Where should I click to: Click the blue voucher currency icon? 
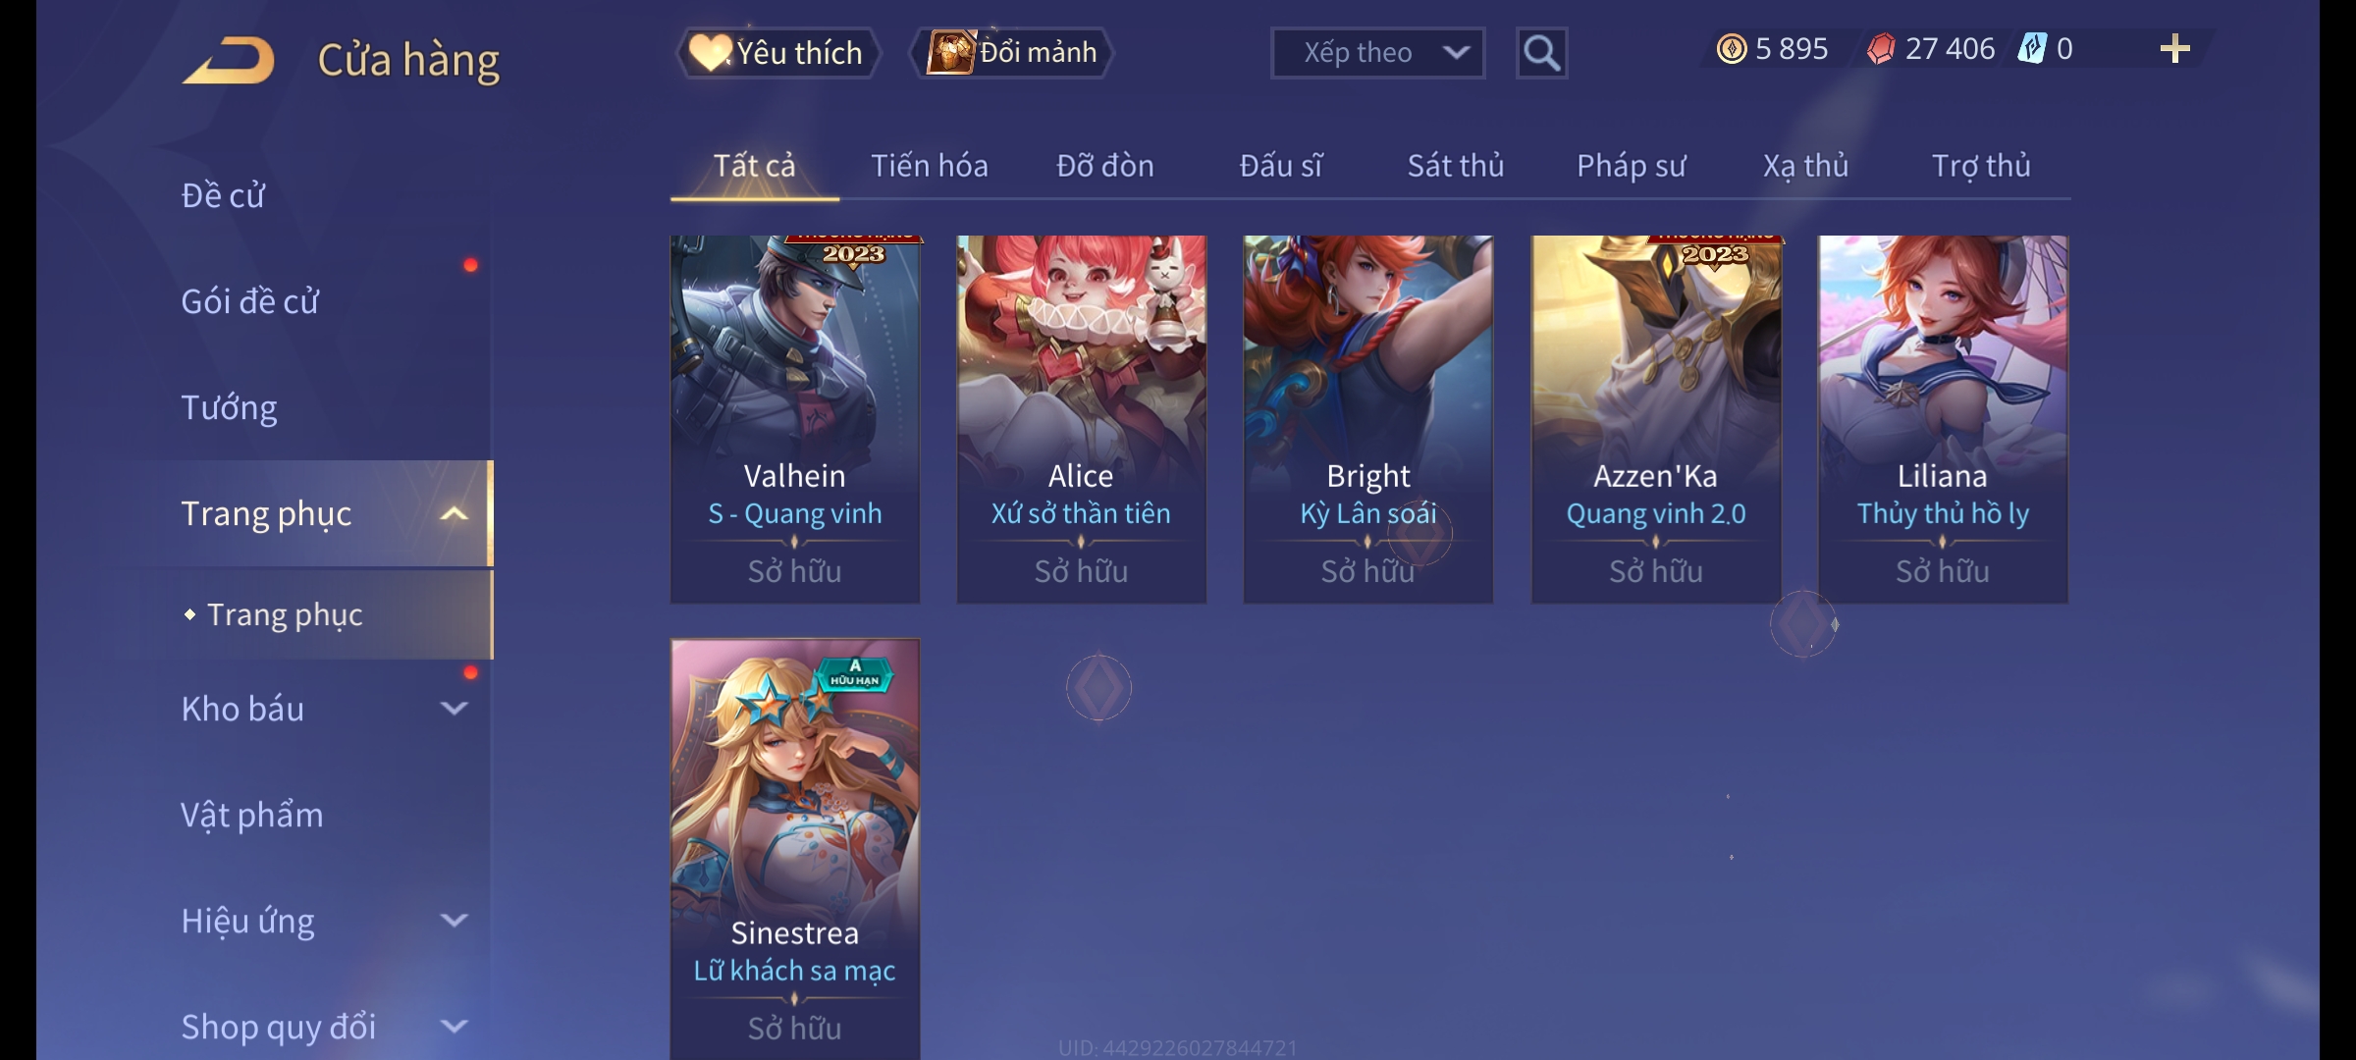click(2032, 49)
